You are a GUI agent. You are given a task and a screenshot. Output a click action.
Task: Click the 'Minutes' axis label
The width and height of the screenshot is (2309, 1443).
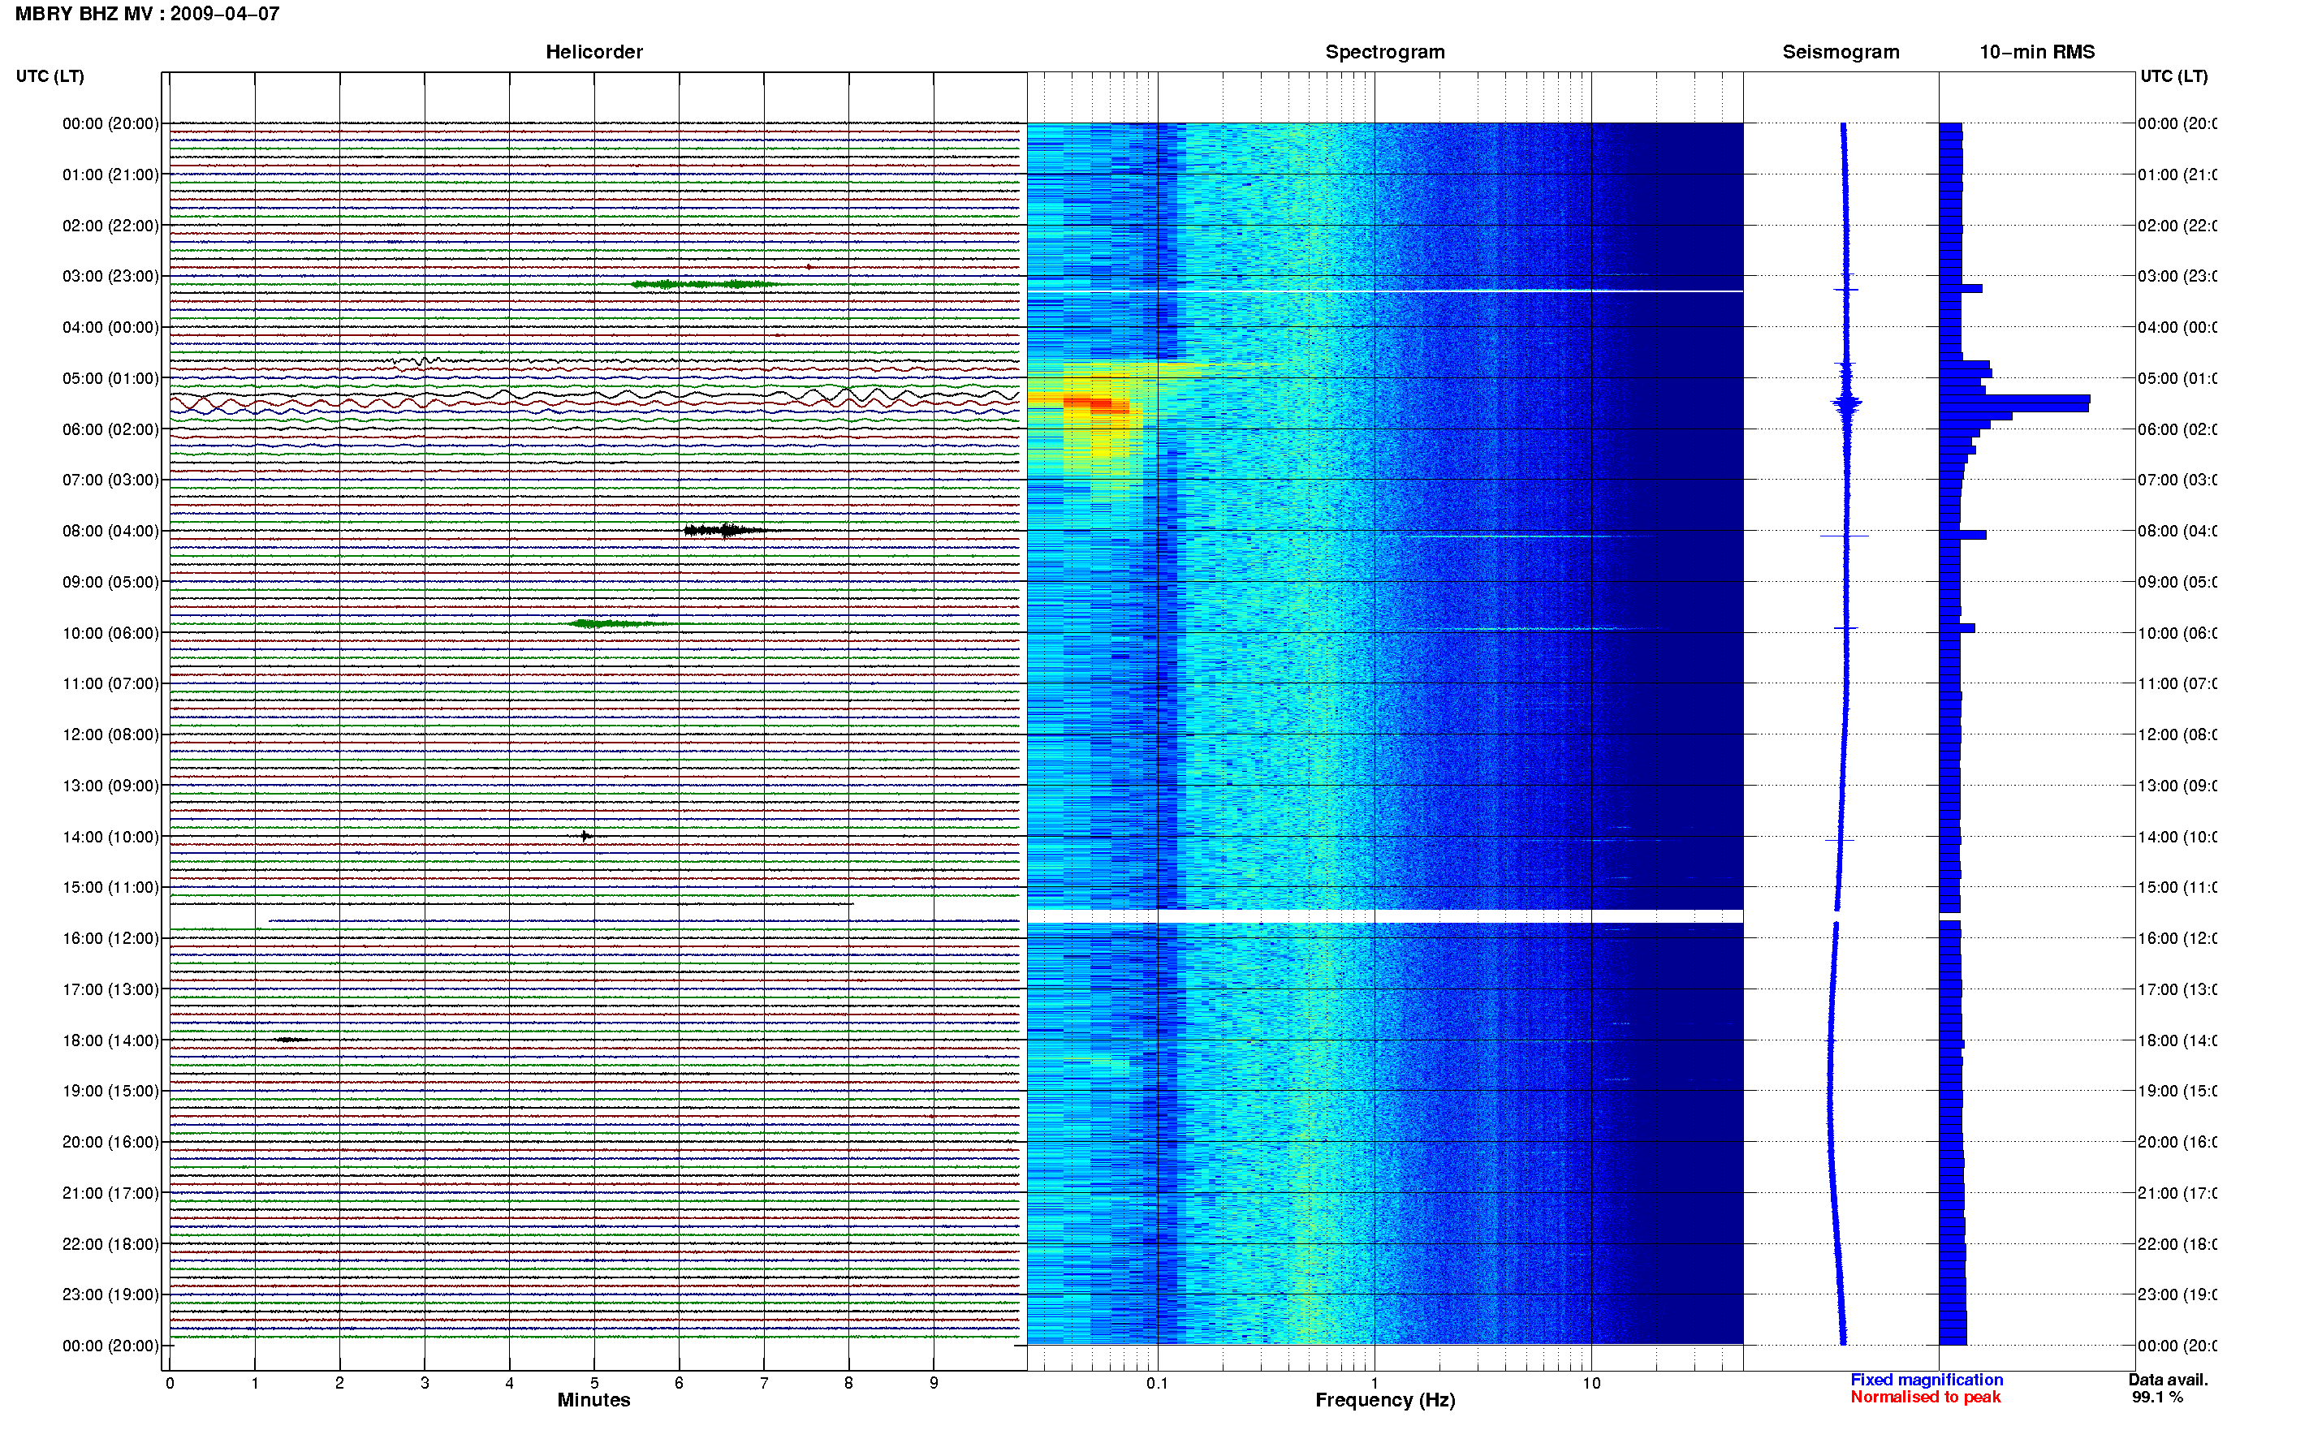tap(593, 1400)
